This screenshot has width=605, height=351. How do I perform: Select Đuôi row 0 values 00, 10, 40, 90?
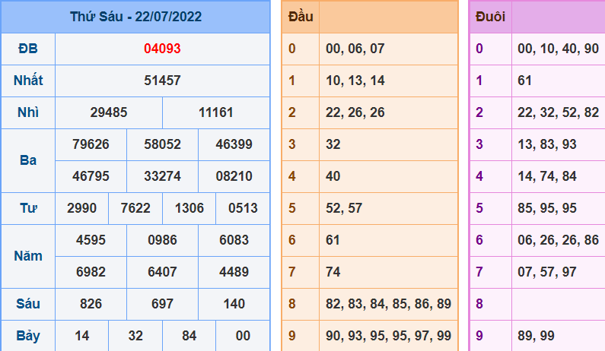[x=559, y=49]
